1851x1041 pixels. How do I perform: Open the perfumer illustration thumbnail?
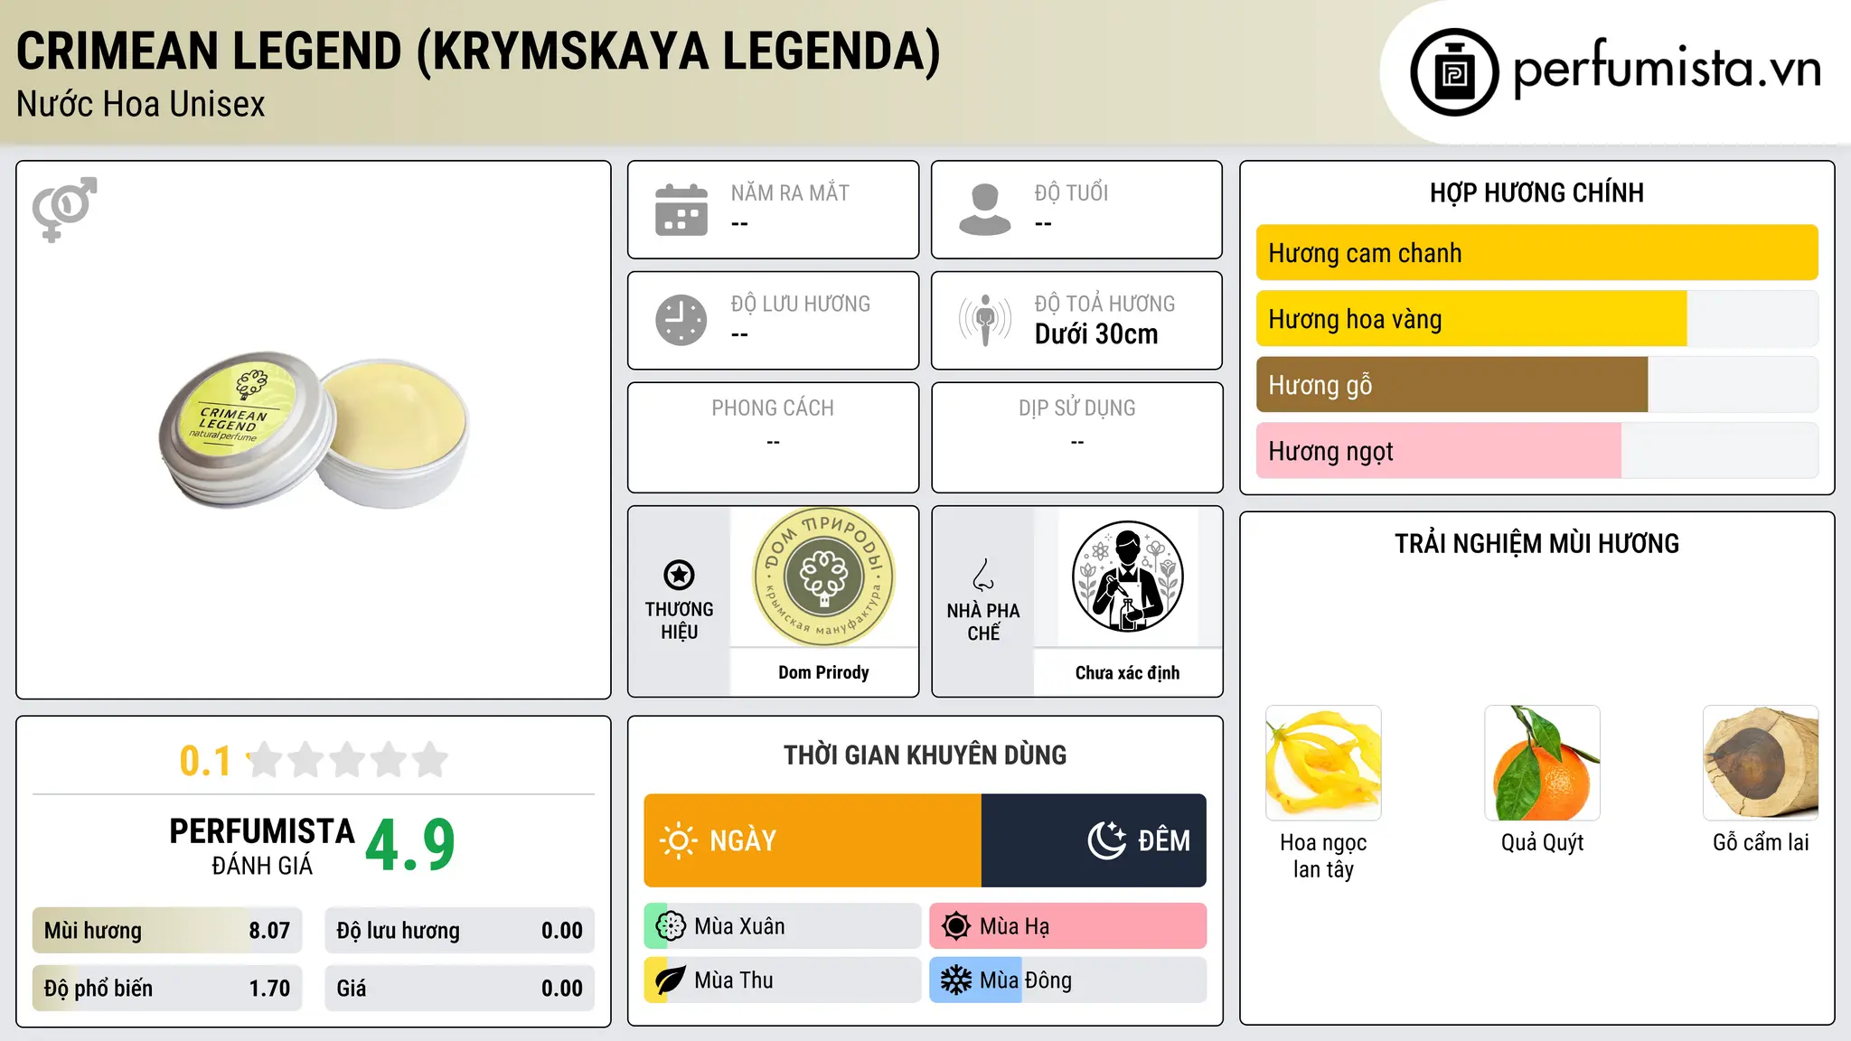pyautogui.click(x=1127, y=577)
